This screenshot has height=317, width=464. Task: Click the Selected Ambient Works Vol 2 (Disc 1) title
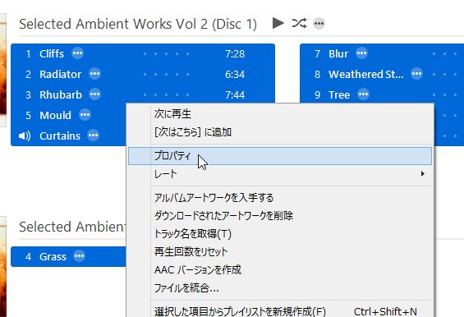[x=138, y=24]
